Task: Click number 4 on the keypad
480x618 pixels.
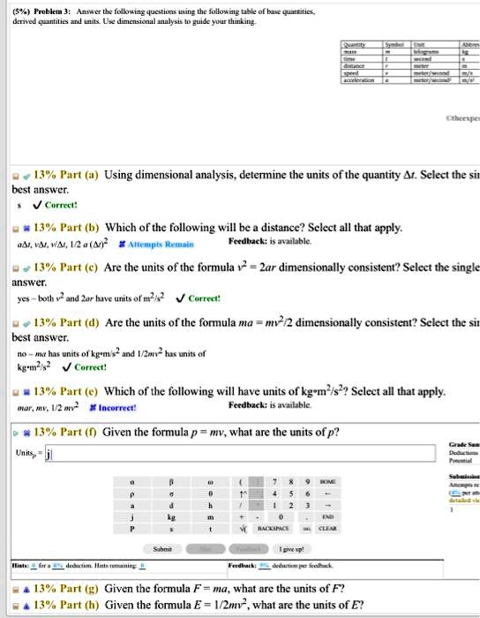Action: (x=274, y=494)
